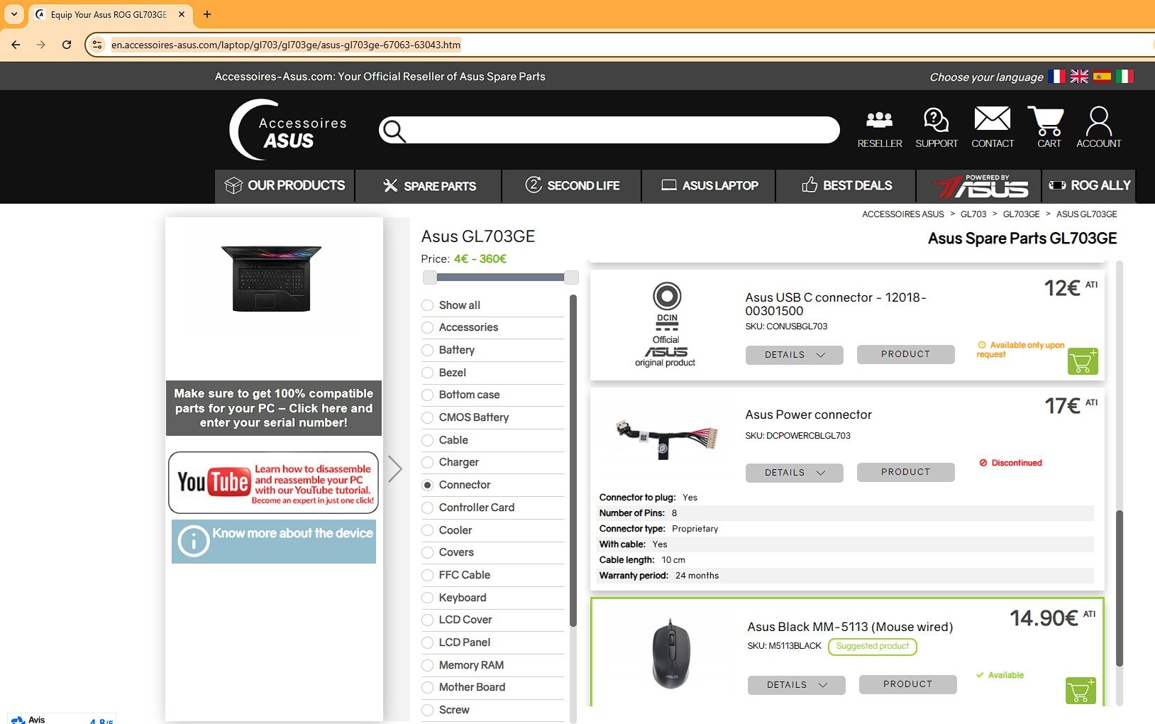Click the Accessoires ASUS logo
This screenshot has width=1155, height=724.
[x=288, y=130]
